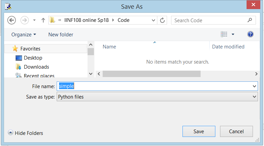Open the Help question mark icon
264x146 pixels.
250,34
